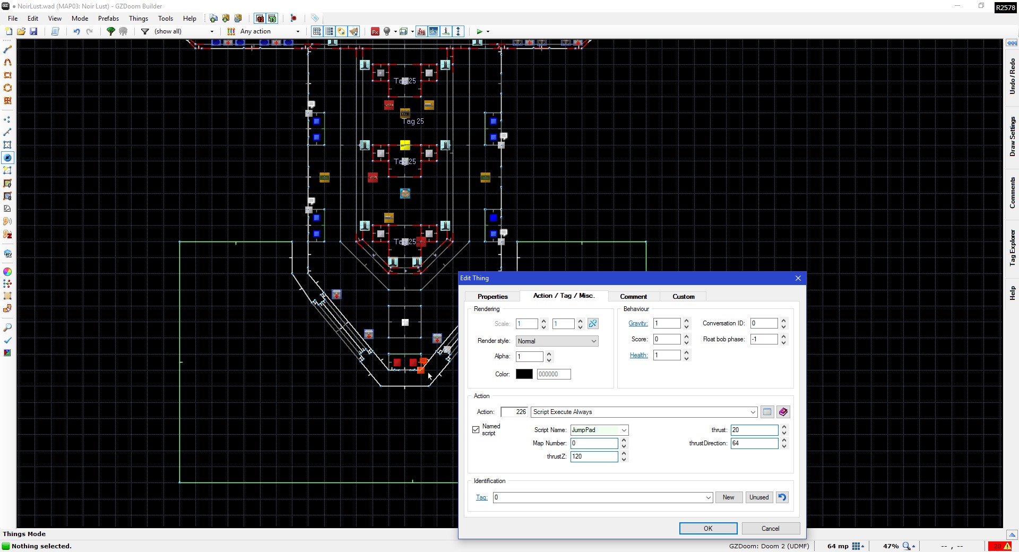Screen dimensions: 1019x552
Task: Click the Unused tag button
Action: [758, 497]
